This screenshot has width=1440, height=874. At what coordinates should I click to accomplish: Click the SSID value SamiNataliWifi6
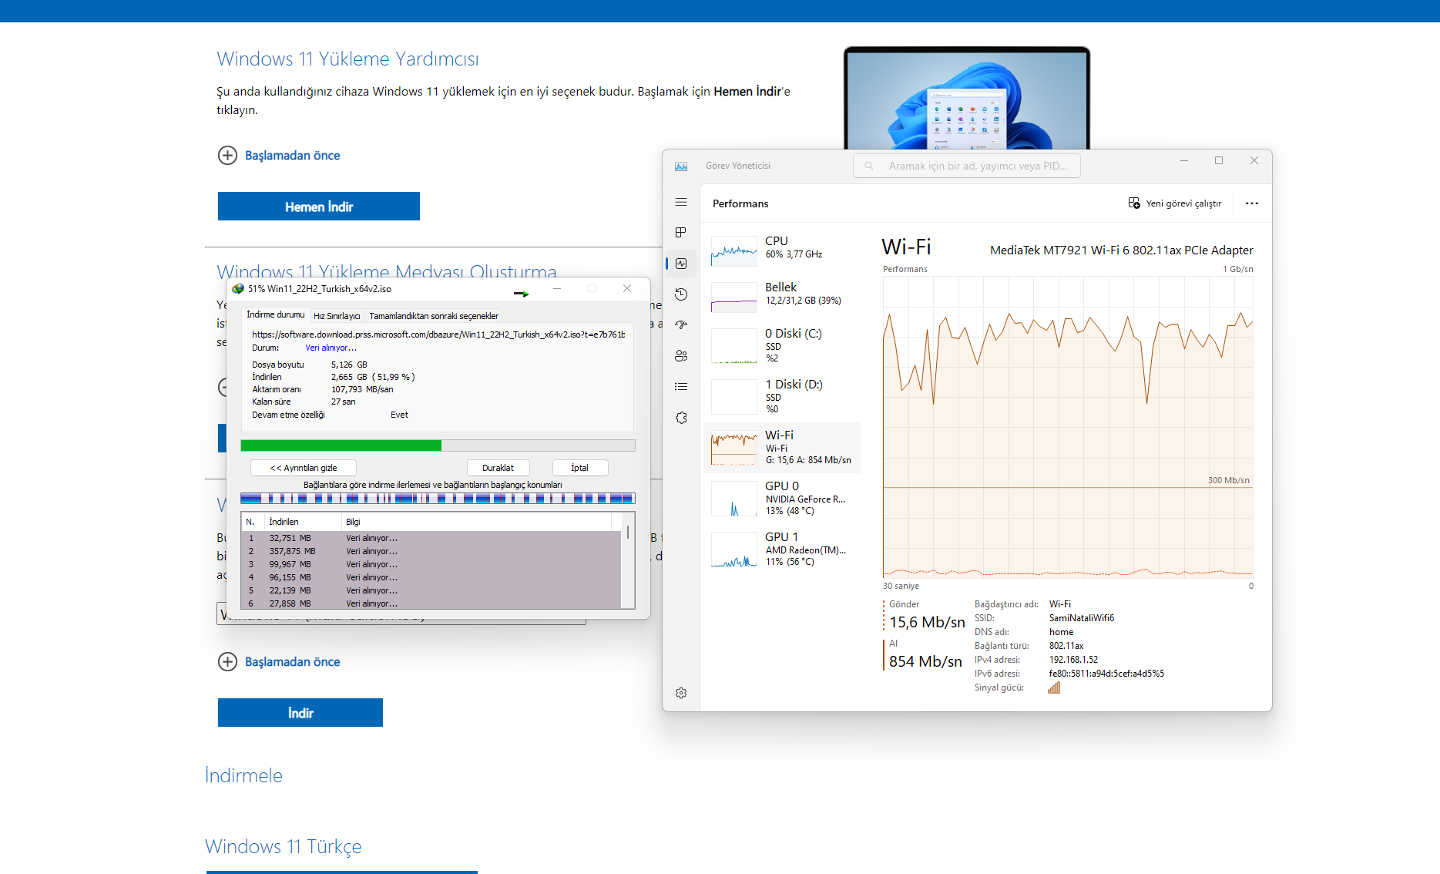pyautogui.click(x=1081, y=618)
